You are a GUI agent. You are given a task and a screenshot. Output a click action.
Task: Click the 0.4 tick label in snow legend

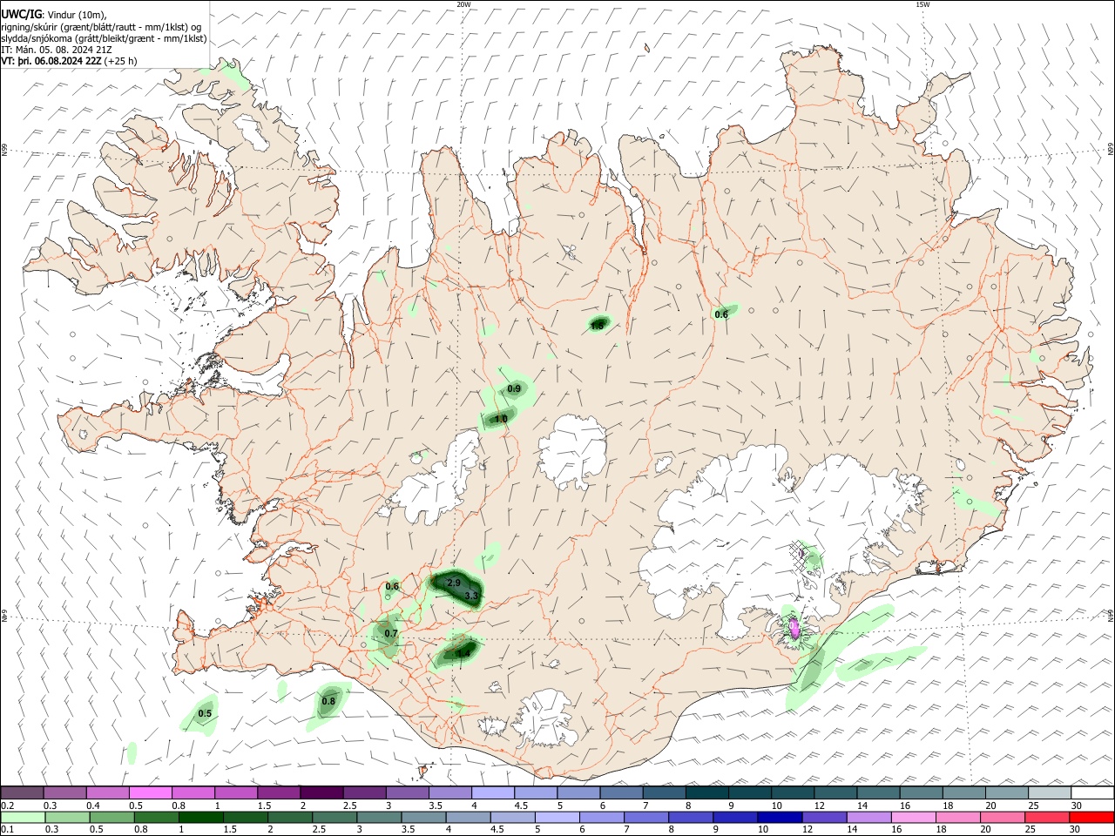click(93, 806)
